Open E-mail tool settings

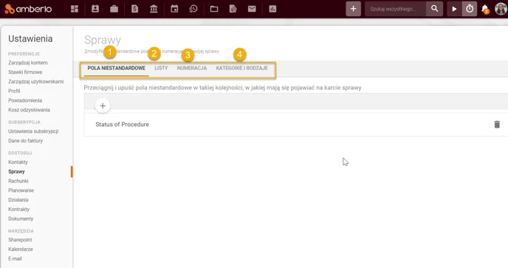[15, 258]
